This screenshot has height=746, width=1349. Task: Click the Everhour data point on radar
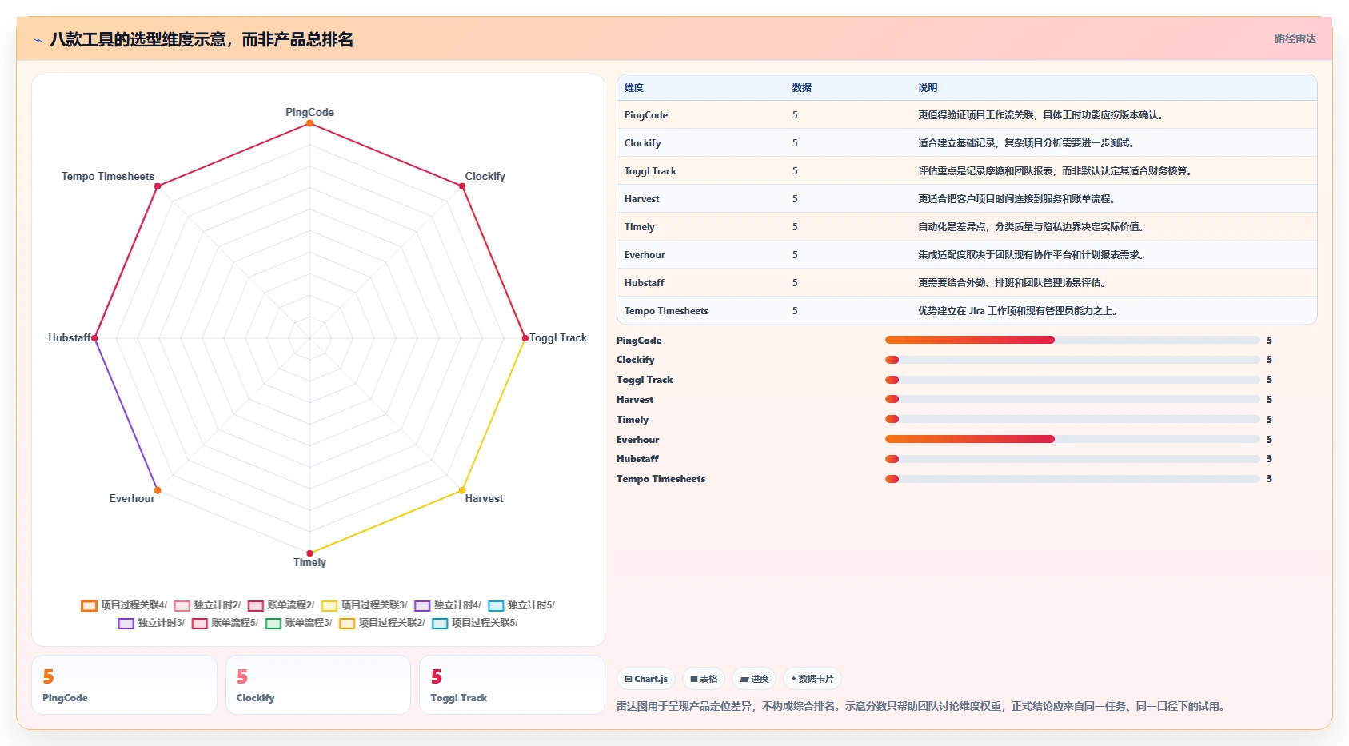158,490
